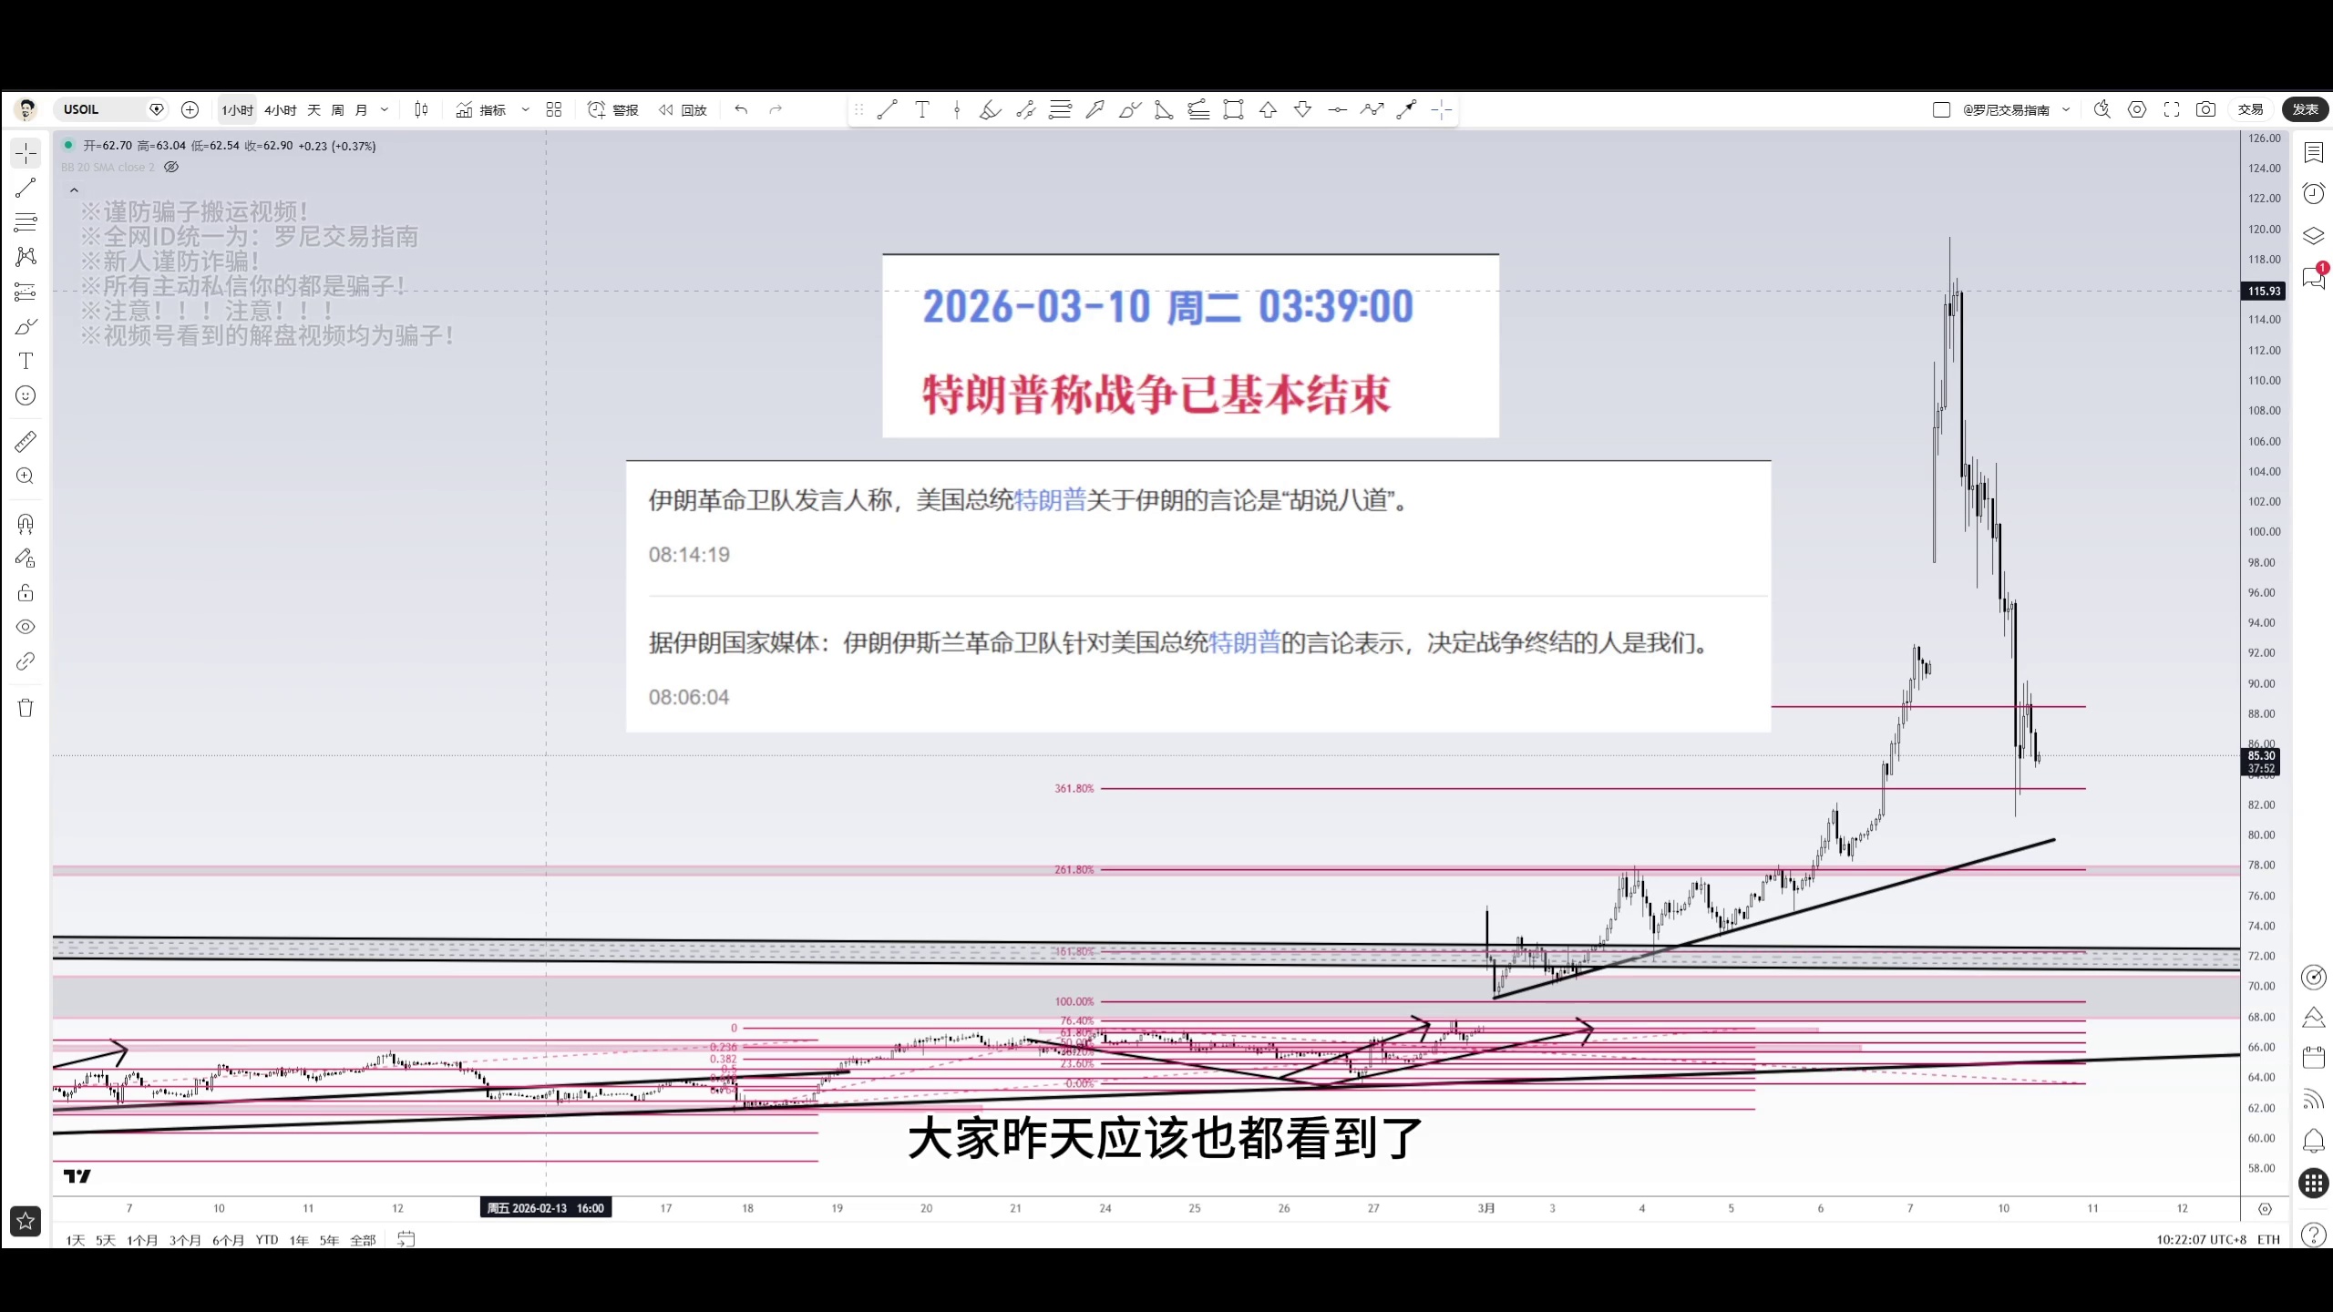Toggle the layout checkbox beside @罗尼交易指南
The image size is (2333, 1312).
[x=1941, y=109]
